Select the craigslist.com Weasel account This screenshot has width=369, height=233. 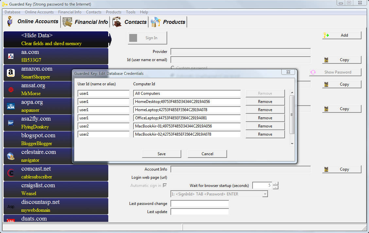pos(56,189)
